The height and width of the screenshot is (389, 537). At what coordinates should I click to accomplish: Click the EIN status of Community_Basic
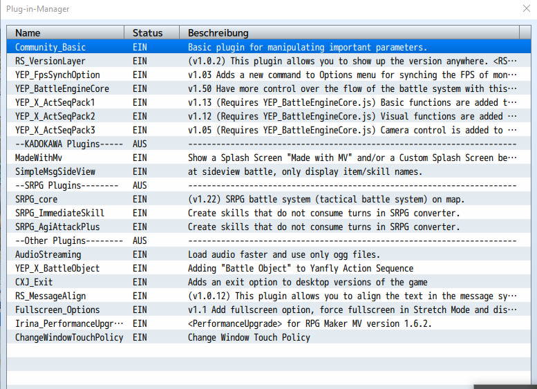140,47
